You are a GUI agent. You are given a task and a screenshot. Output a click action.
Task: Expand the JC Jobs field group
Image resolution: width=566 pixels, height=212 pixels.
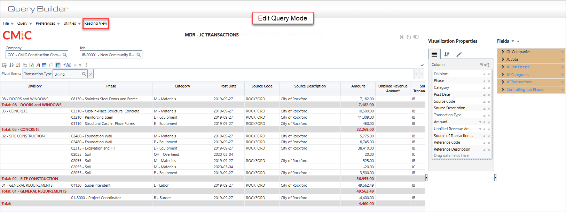(503, 59)
